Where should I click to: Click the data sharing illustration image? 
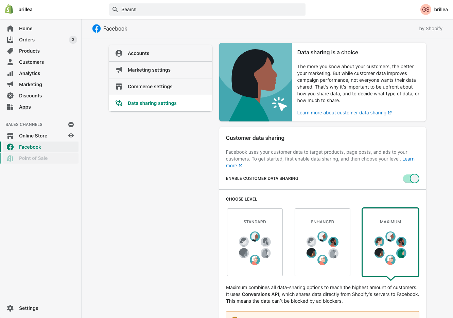click(256, 82)
